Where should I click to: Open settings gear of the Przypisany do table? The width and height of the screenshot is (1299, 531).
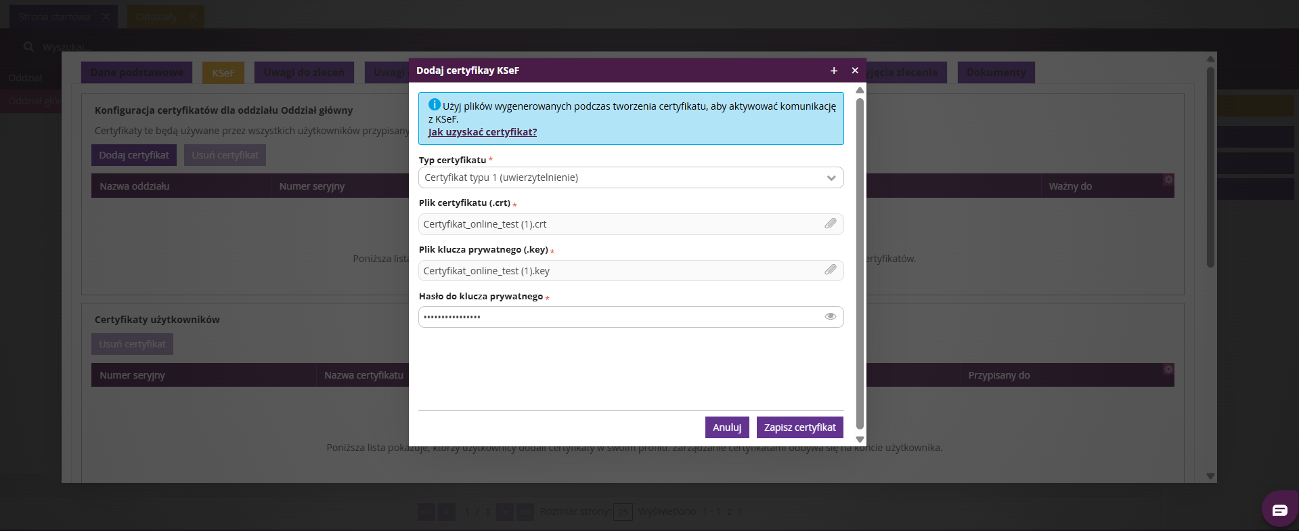(x=1168, y=369)
